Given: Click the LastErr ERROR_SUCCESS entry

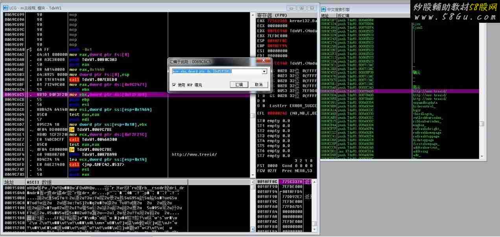Looking at the screenshot, I should coord(293,106).
